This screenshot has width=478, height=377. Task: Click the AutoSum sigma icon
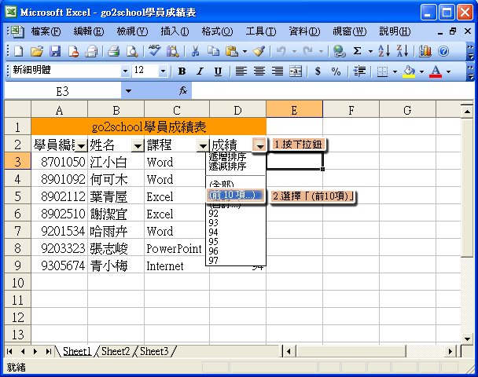tap(358, 50)
